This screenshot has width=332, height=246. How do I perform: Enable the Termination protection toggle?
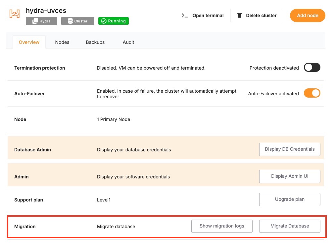point(312,68)
